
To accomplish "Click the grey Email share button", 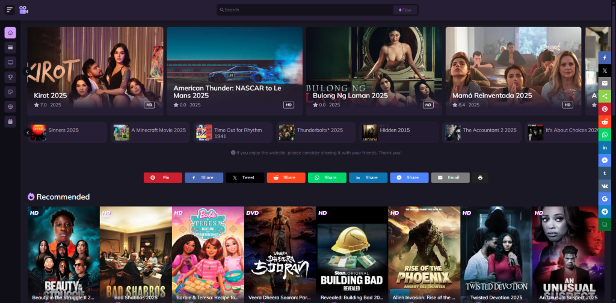I will [450, 178].
